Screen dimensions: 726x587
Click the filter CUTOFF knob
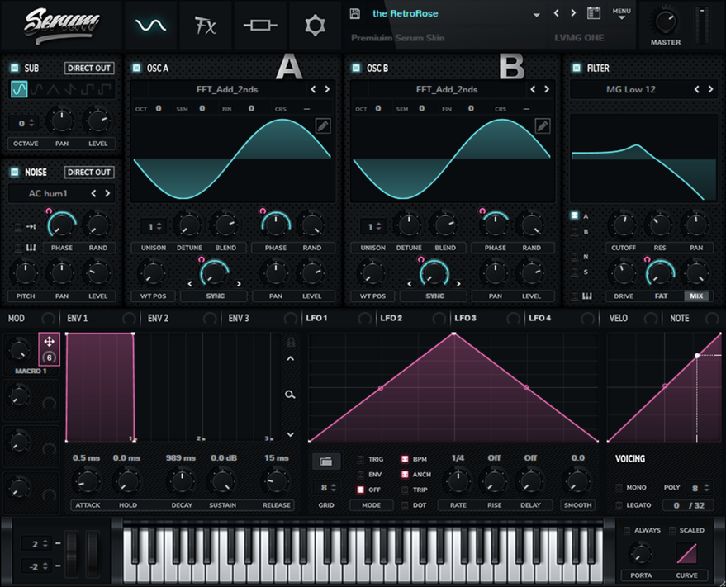click(624, 225)
